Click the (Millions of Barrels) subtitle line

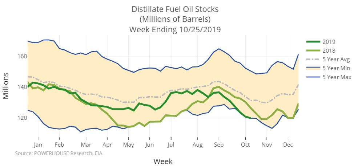(175, 19)
